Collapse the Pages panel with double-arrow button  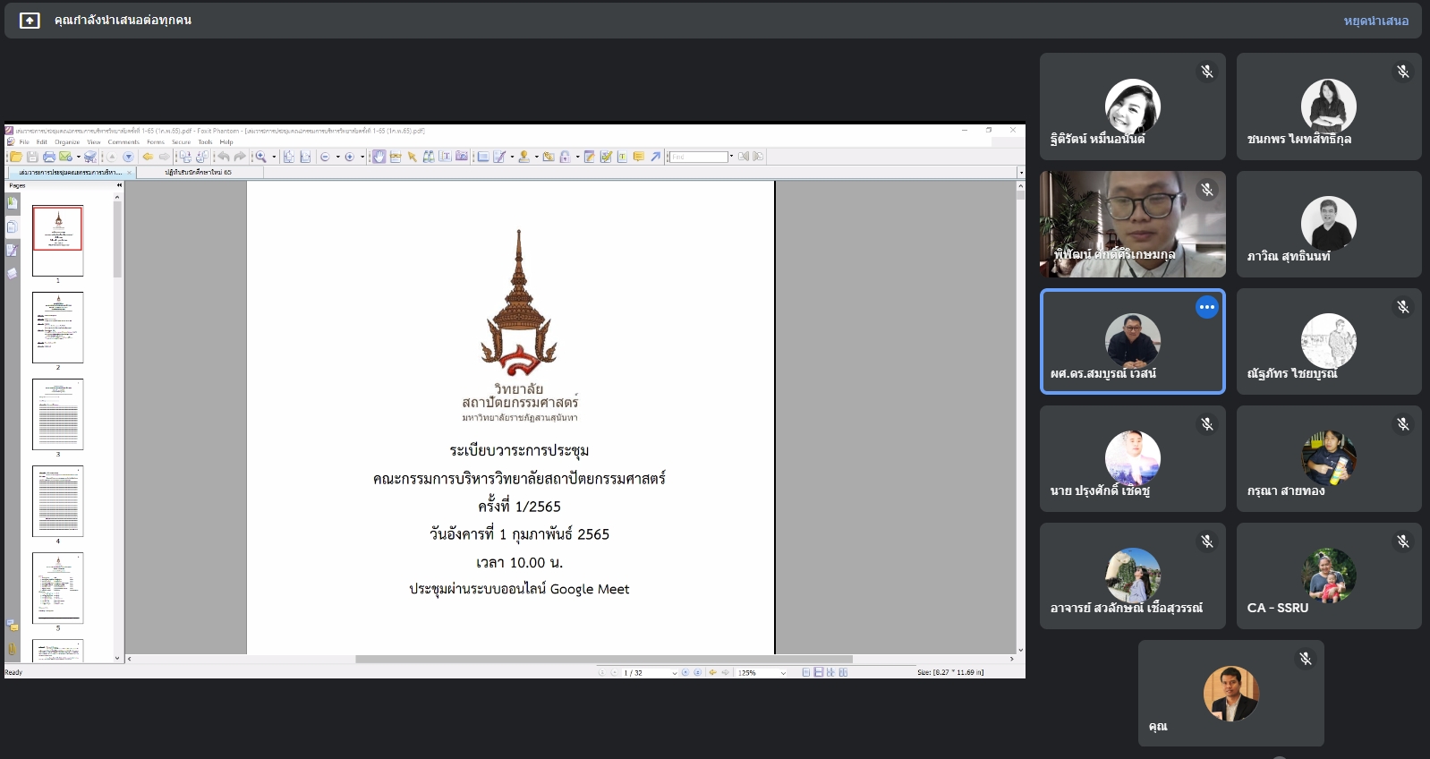click(119, 185)
